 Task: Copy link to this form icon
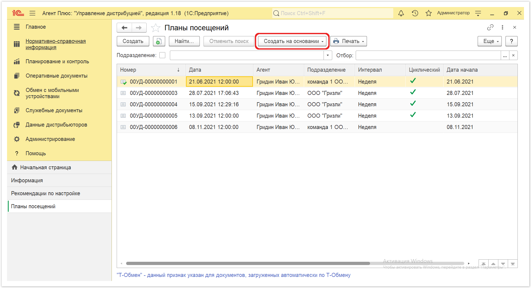pos(490,27)
